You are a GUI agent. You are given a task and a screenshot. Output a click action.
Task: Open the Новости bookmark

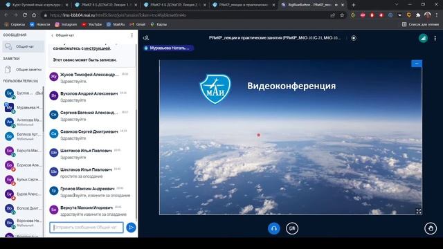point(40,25)
